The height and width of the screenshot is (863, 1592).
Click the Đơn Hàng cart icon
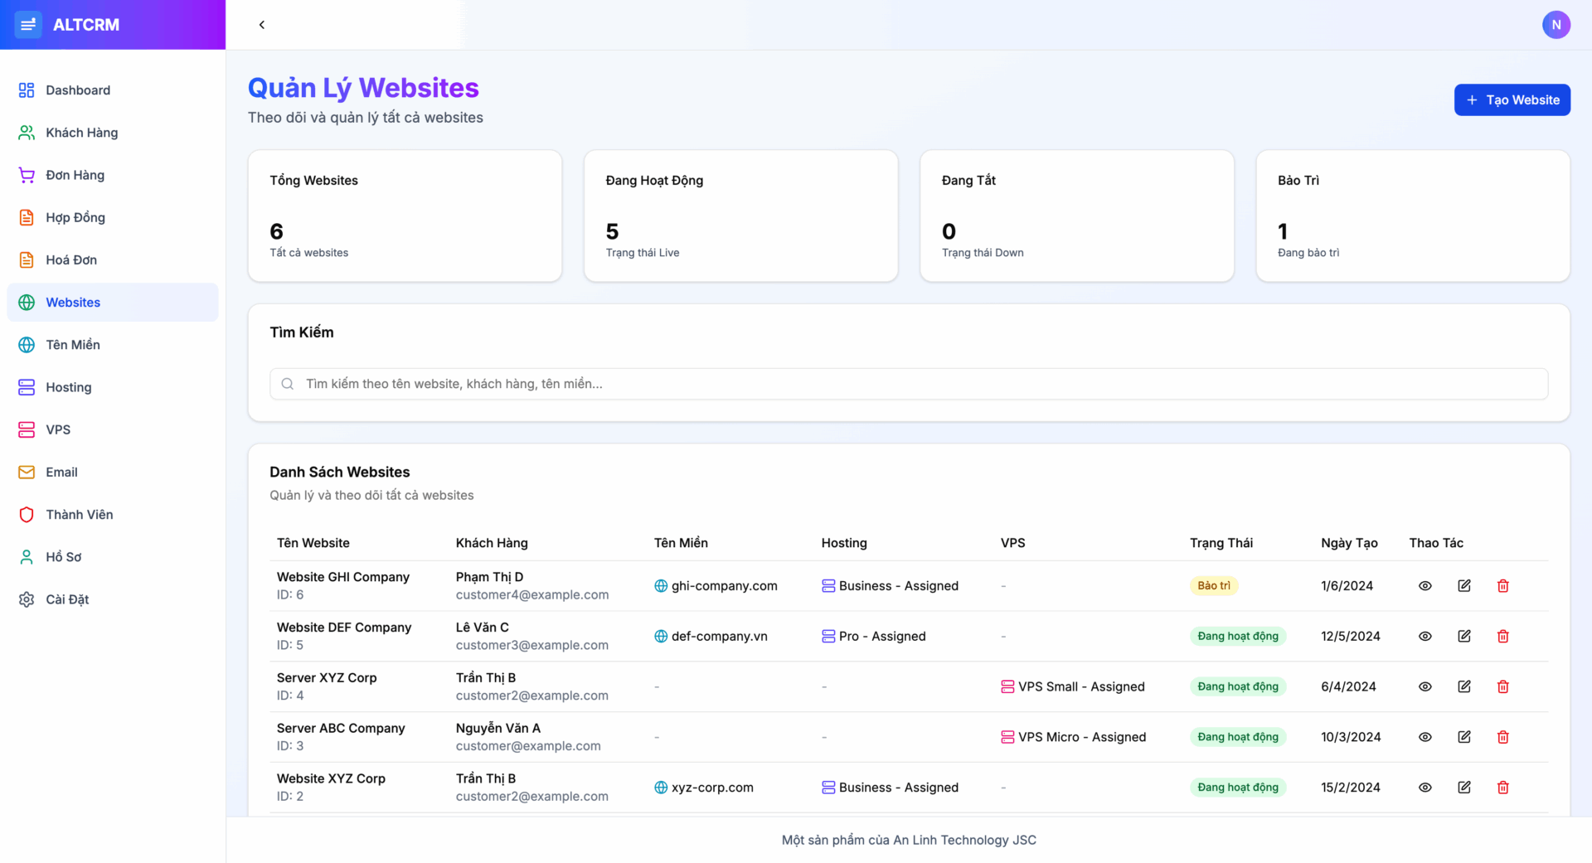pyautogui.click(x=26, y=175)
